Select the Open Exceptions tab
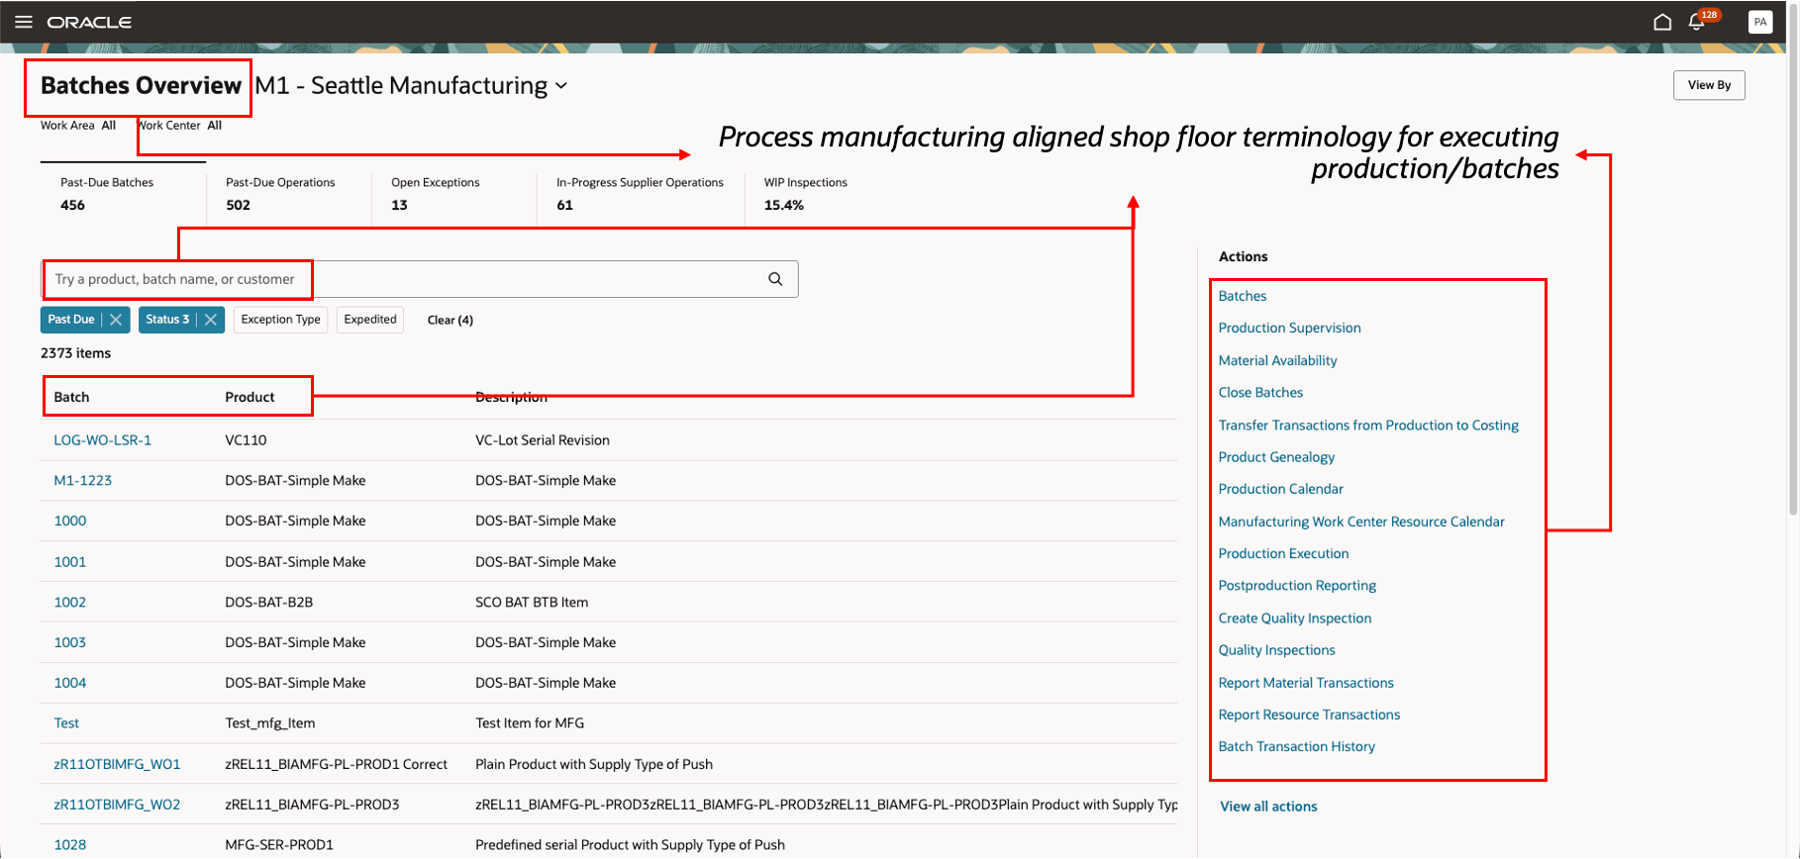Image resolution: width=1800 pixels, height=859 pixels. click(453, 194)
